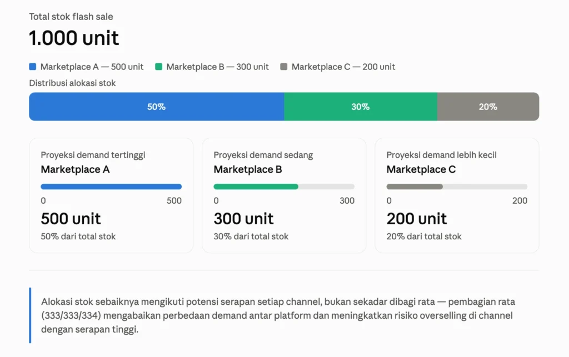Click the gray Marketplace C legend swatch
Viewport: 569px width, 357px height.
pyautogui.click(x=284, y=67)
